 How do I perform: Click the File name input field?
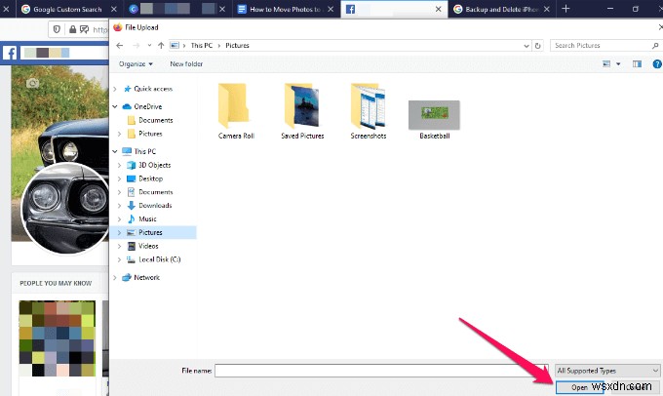(381, 371)
